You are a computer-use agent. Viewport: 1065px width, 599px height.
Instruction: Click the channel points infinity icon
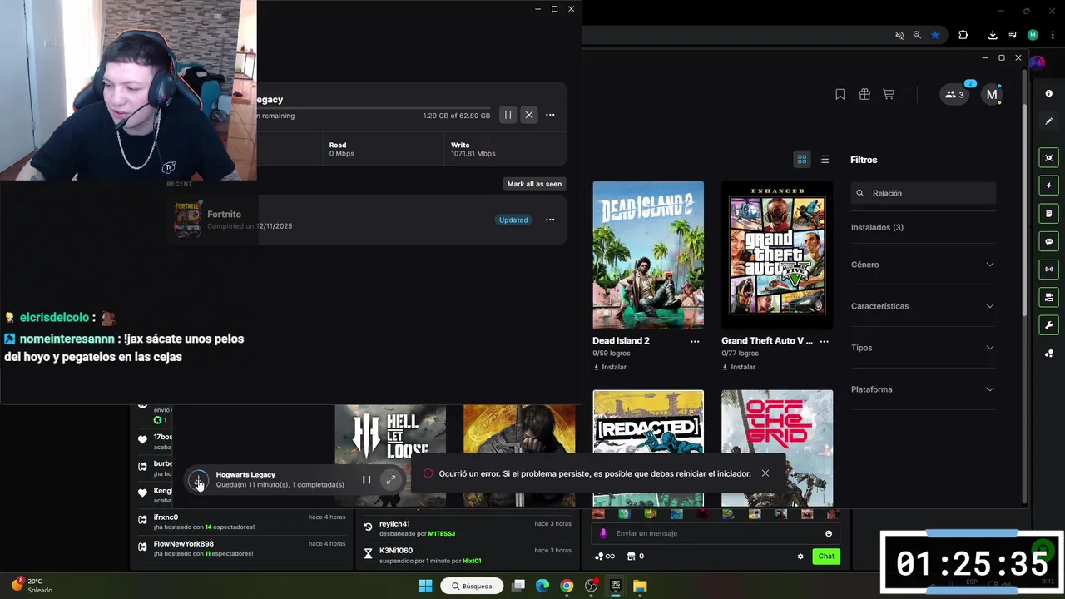(605, 557)
